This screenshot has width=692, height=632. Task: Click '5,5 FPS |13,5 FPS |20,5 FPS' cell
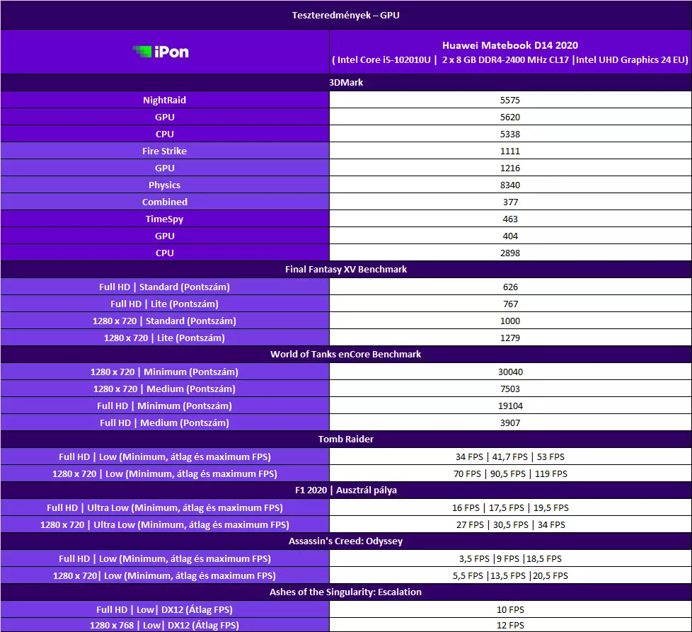(510, 576)
